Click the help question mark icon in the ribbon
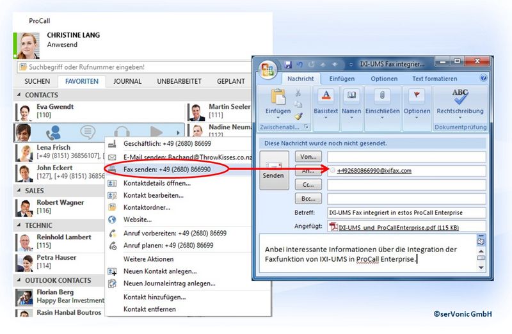 (484, 78)
